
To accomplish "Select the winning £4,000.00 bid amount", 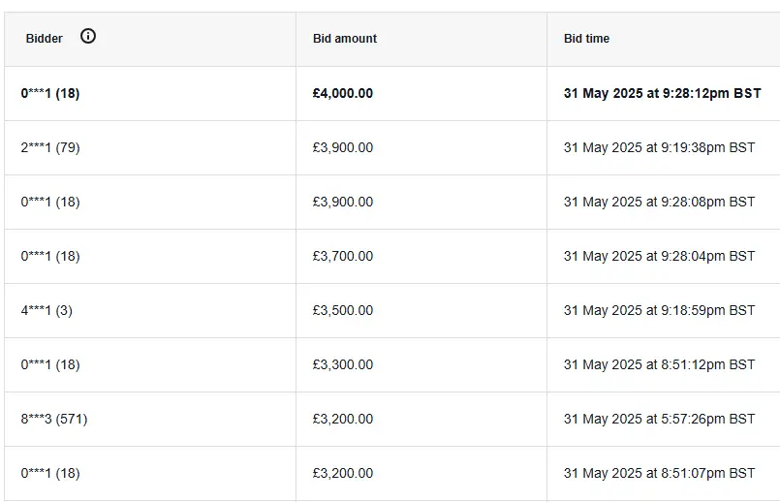I will pos(343,94).
